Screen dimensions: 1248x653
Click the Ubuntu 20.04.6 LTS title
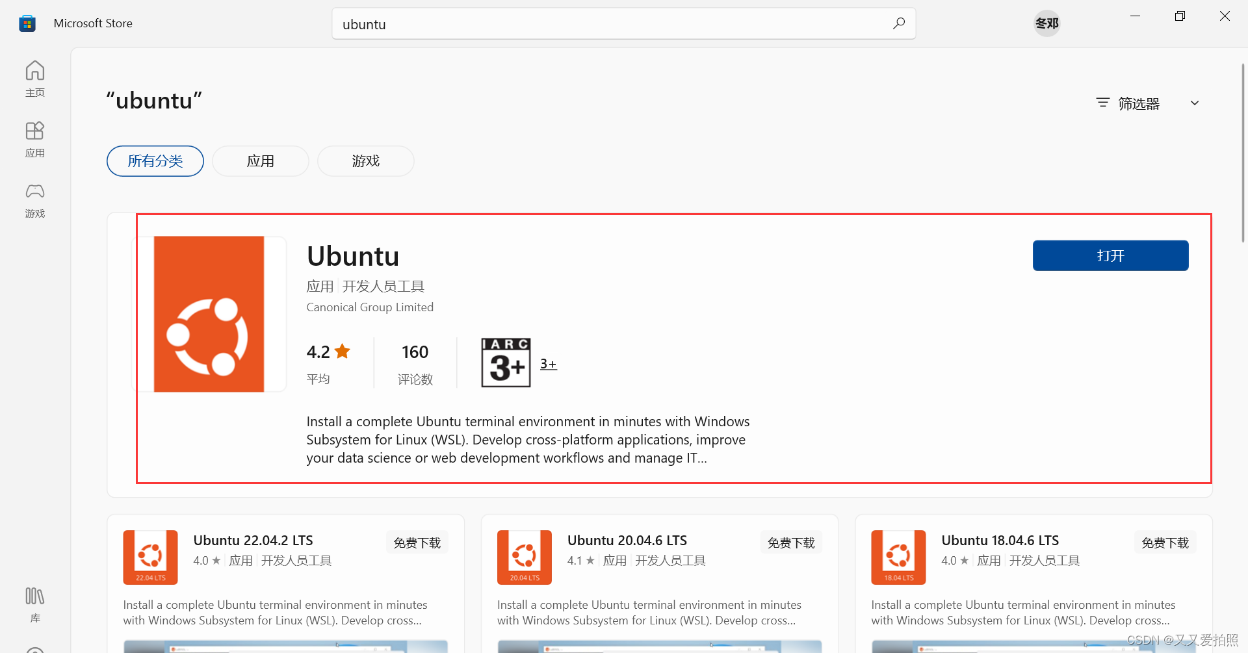(x=627, y=541)
